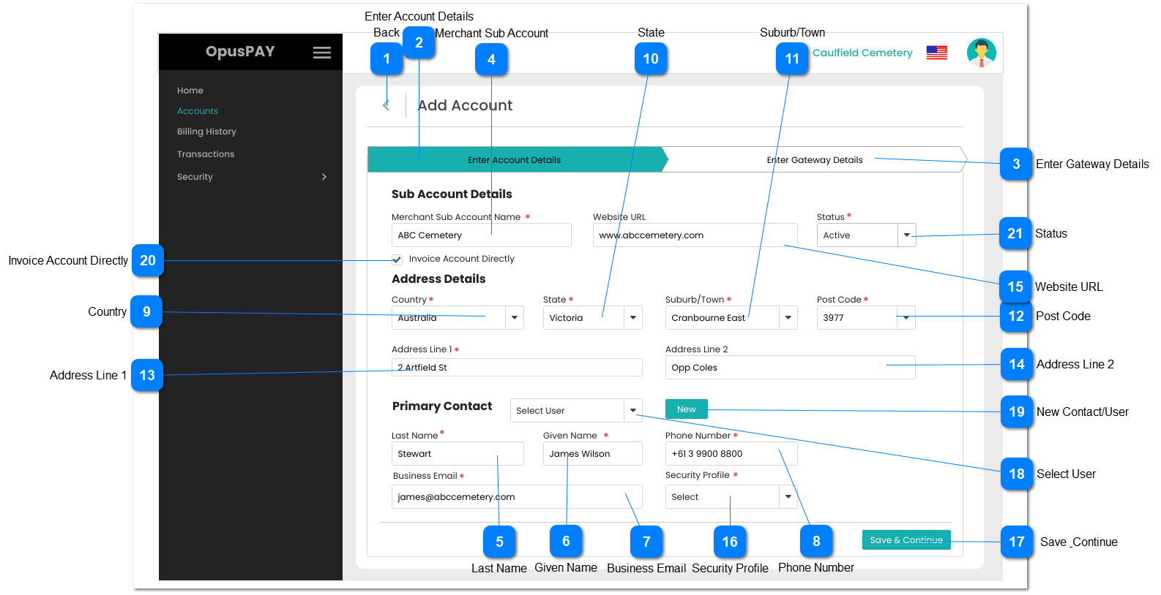Click the Merchant Sub Account Name field

pyautogui.click(x=480, y=235)
